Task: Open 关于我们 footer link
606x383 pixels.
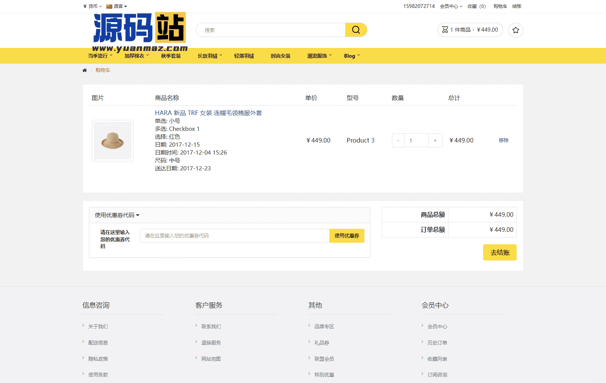Action: [x=98, y=326]
